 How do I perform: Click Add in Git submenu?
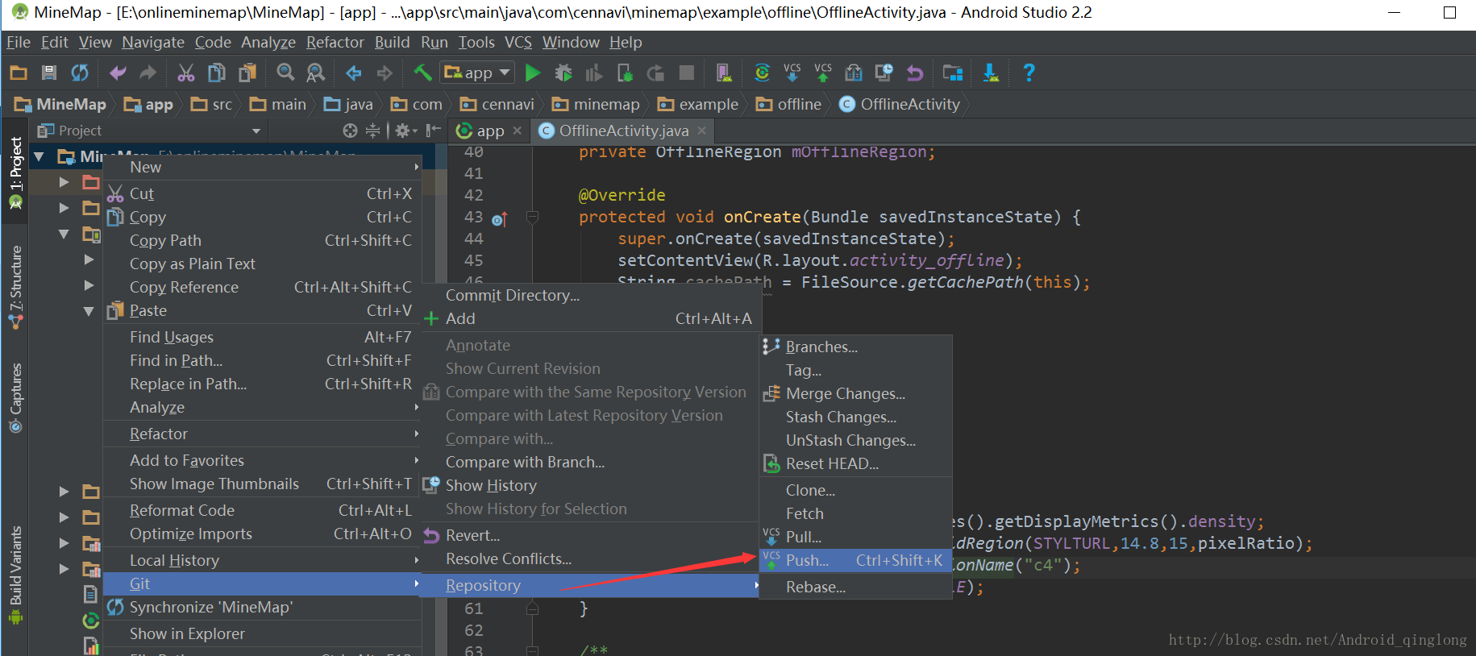click(x=591, y=318)
